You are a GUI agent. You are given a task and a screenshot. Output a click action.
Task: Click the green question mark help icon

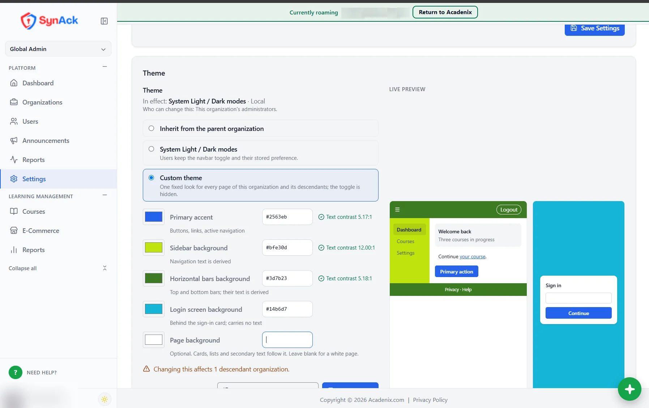[x=15, y=372]
